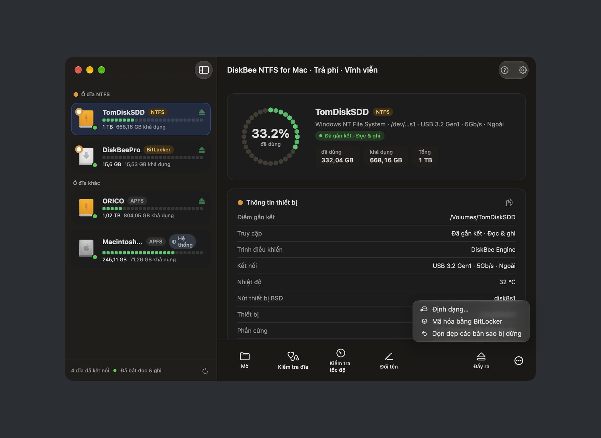Select the ORICO APFS drive
This screenshot has height=438, width=601.
click(x=141, y=208)
